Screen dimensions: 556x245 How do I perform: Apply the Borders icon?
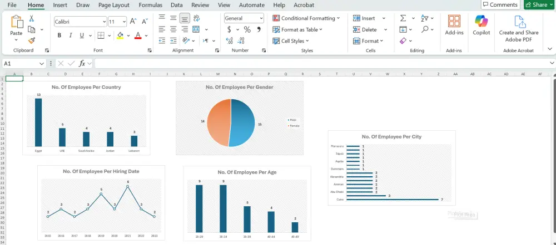click(x=101, y=35)
